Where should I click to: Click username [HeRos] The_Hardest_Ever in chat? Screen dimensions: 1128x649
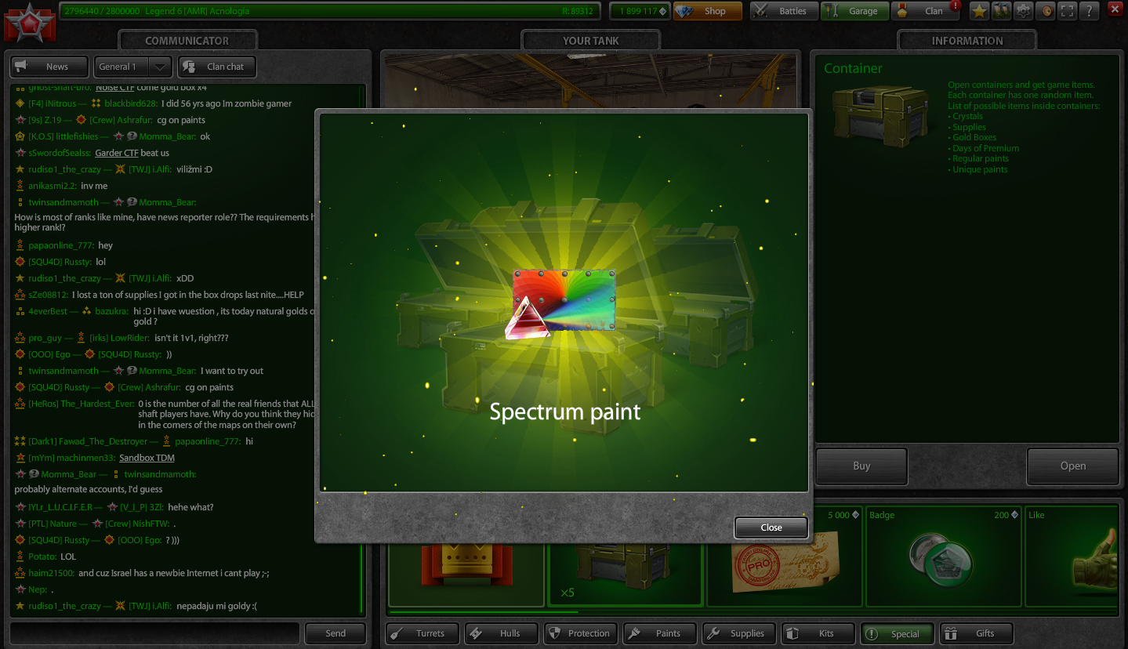(81, 404)
